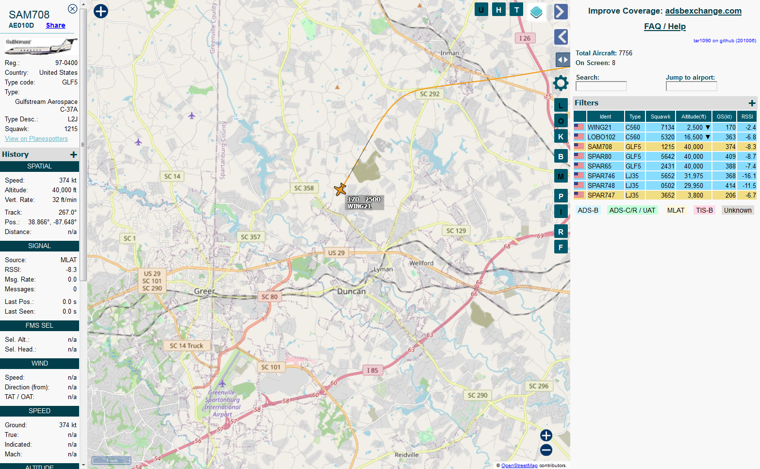This screenshot has width=760, height=469.
Task: Select the WING21 aircraft row
Action: coord(665,127)
